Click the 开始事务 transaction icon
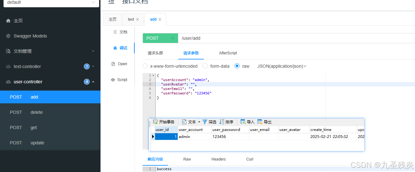Image resolution: width=415 pixels, height=172 pixels. point(155,122)
